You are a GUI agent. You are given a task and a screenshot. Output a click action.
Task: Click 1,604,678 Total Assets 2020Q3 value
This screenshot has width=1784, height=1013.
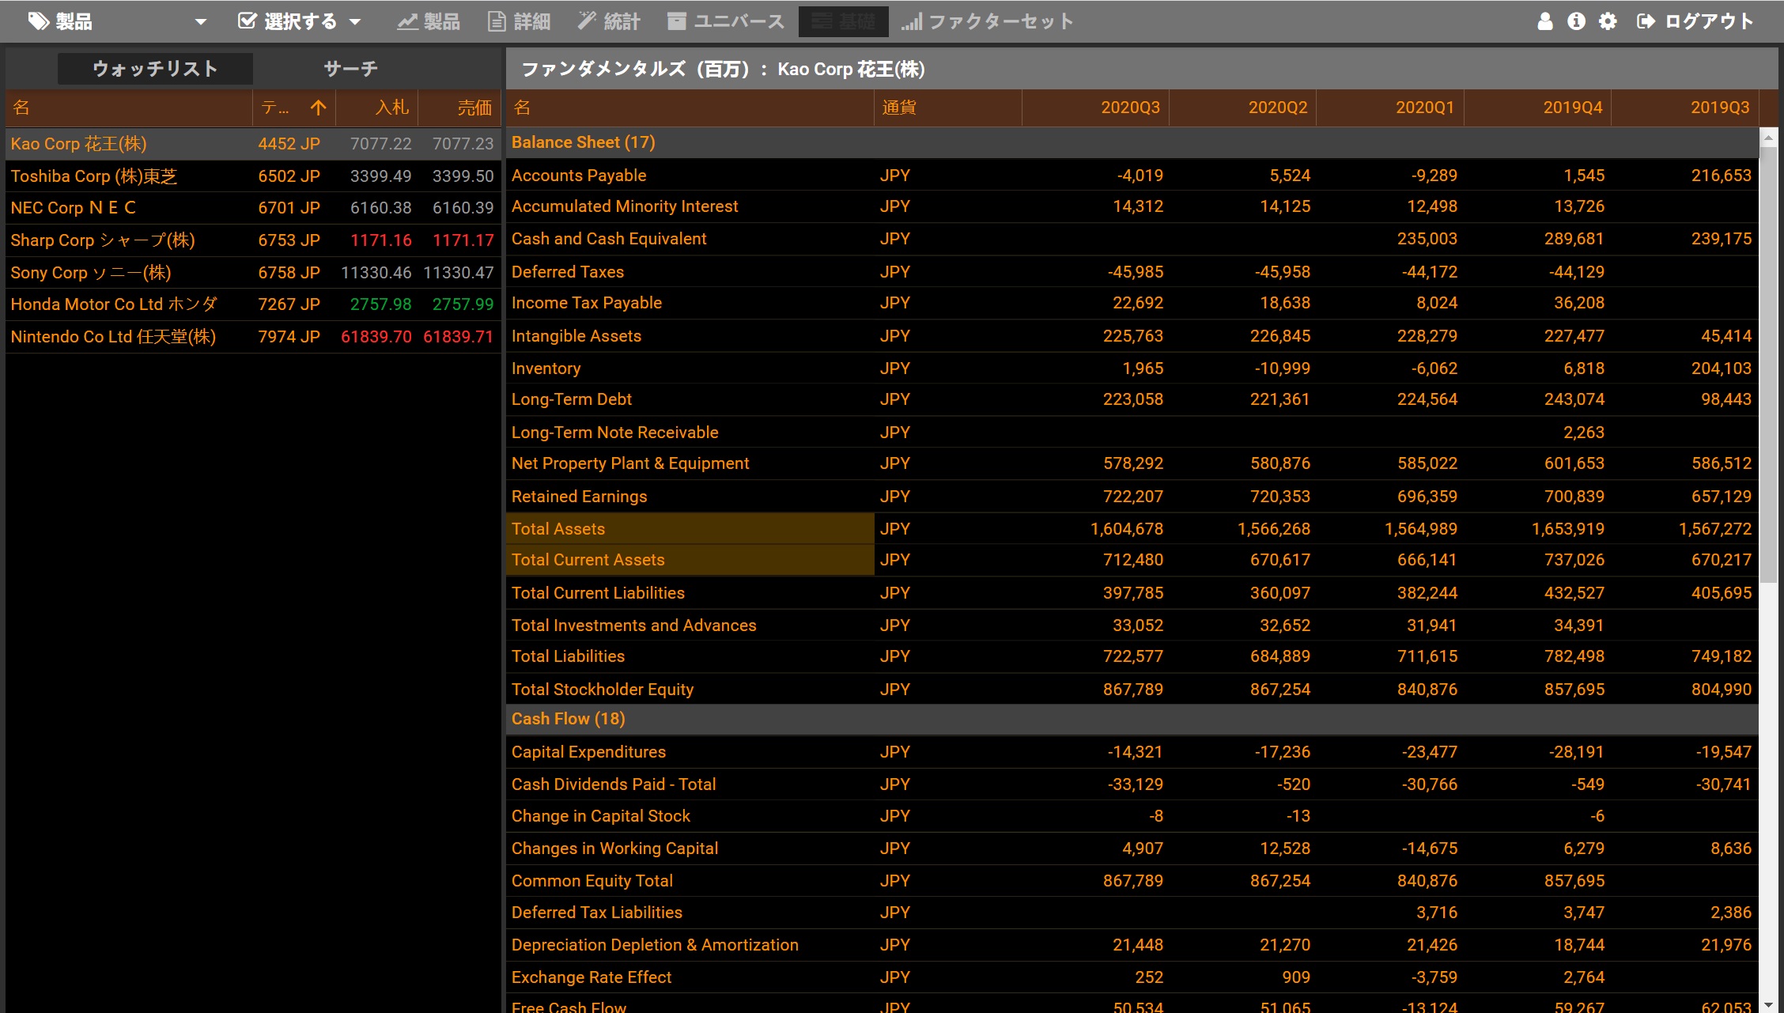[x=1126, y=529]
